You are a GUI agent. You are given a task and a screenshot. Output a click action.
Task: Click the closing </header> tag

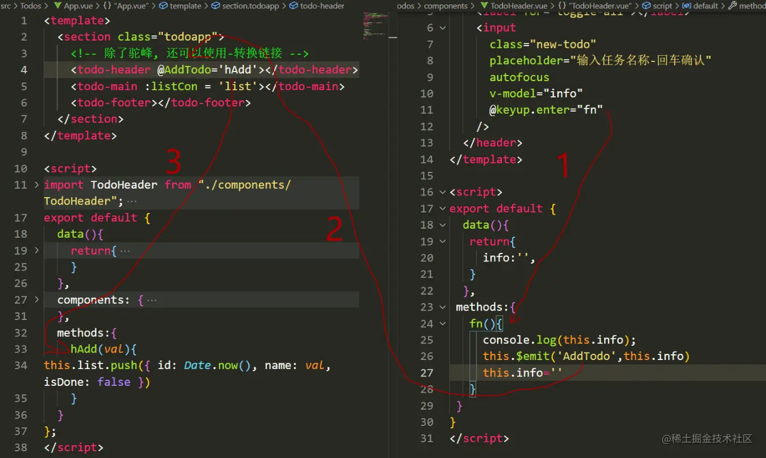tap(492, 143)
